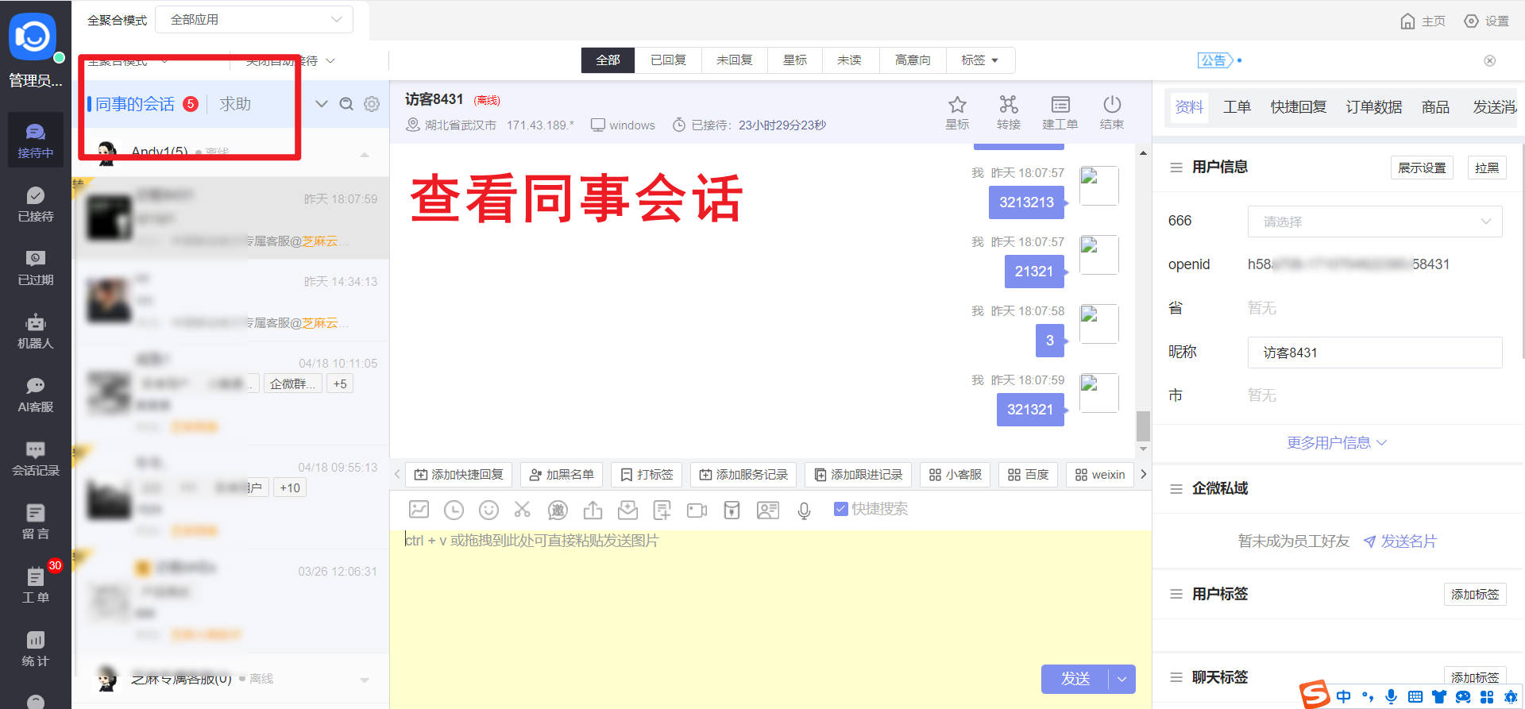Open AI客服 in the sidebar
This screenshot has width=1525, height=709.
[x=36, y=395]
